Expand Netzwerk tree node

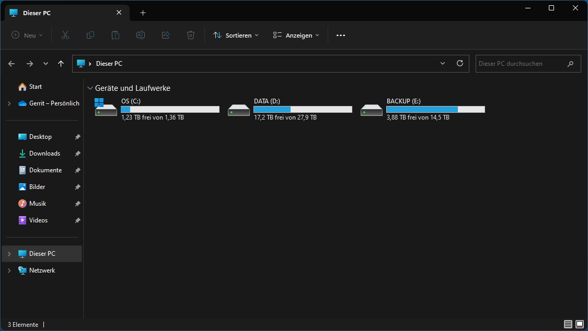9,270
